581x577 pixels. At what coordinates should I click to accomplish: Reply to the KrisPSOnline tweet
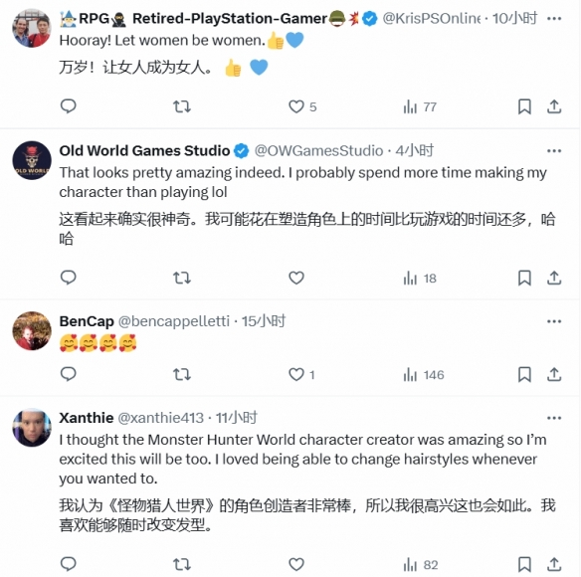pyautogui.click(x=69, y=106)
